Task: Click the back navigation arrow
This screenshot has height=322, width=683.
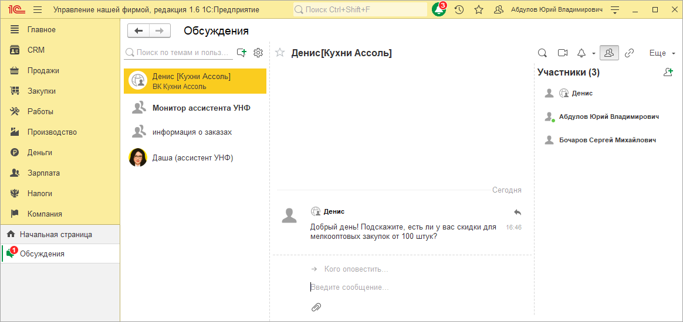Action: [x=138, y=30]
